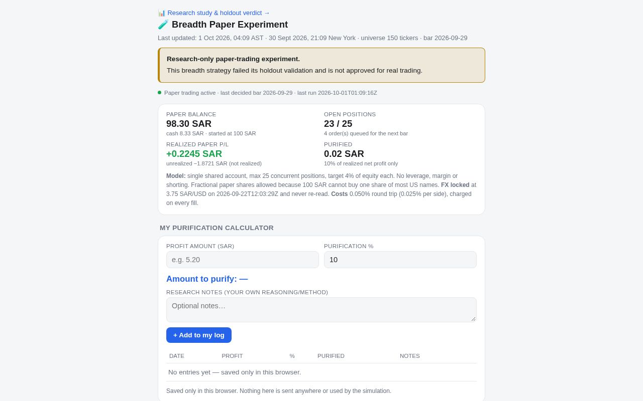Open the Research study & holdout verdict link

point(213,13)
